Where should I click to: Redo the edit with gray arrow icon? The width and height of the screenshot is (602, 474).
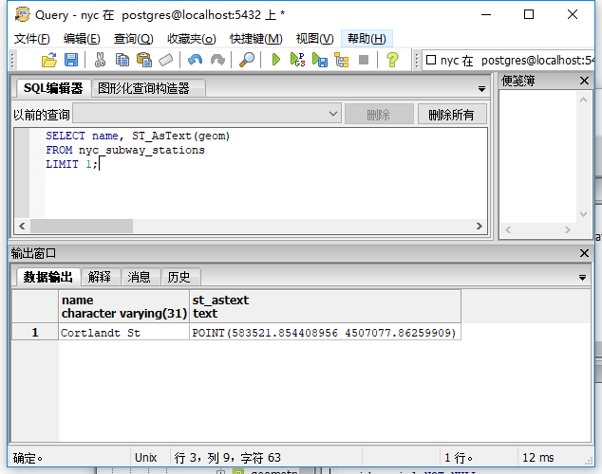tap(217, 60)
